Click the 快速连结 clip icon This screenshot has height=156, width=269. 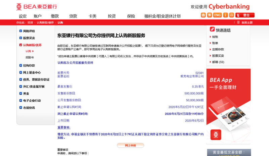(212, 29)
